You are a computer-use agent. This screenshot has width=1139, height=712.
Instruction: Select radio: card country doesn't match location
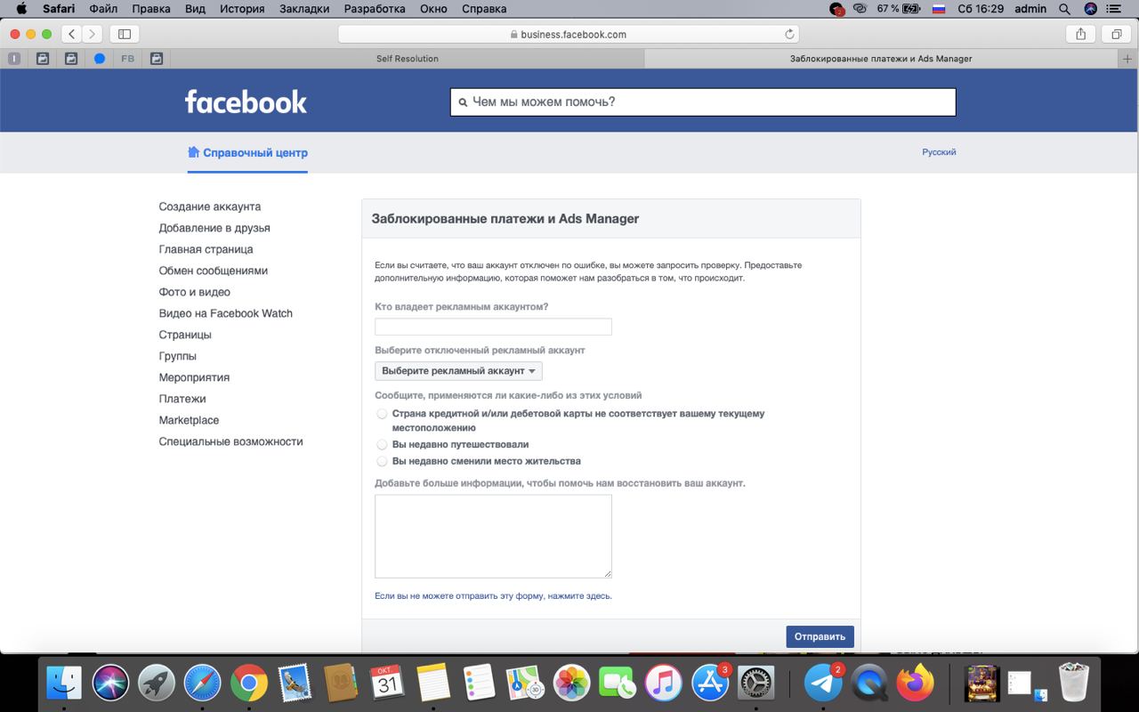(382, 414)
